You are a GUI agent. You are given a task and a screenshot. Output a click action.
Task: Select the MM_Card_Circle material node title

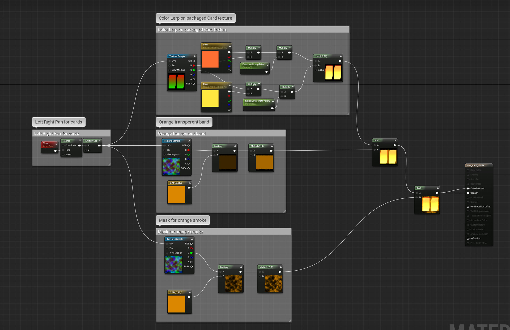click(x=475, y=166)
